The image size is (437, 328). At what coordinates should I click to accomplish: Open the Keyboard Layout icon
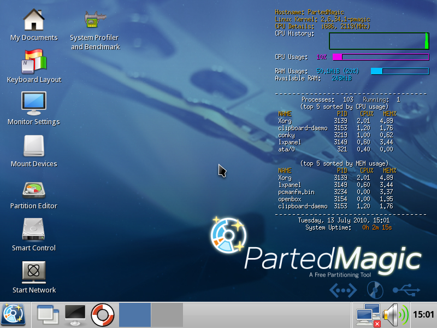(34, 62)
